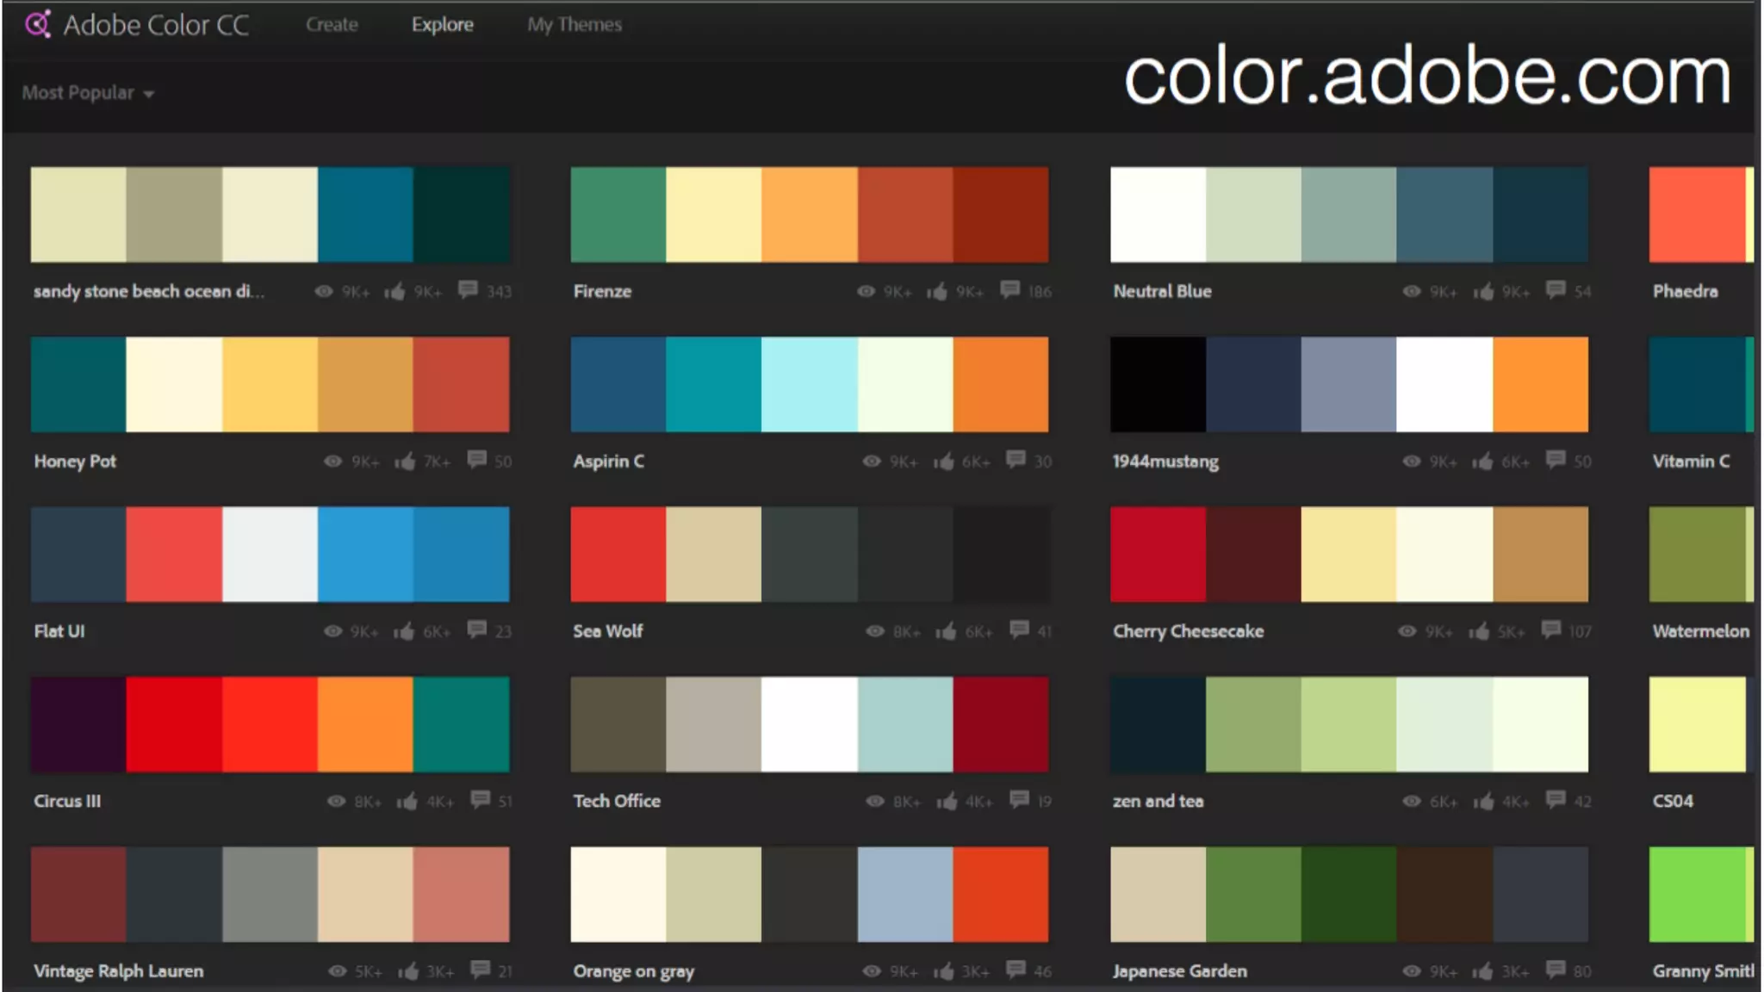Click comment bubble for Tech Office theme
1764x992 pixels.
tap(1019, 799)
